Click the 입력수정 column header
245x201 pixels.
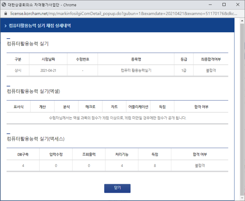click(56, 155)
